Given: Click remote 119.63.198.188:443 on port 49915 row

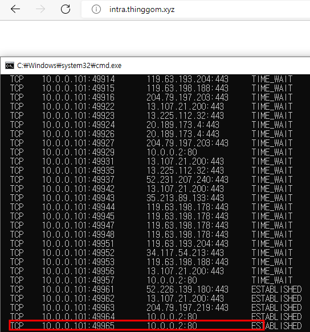Looking at the screenshot, I should tap(187, 88).
